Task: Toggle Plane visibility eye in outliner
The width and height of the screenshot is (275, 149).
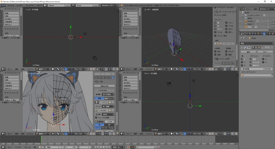Action: click(268, 27)
